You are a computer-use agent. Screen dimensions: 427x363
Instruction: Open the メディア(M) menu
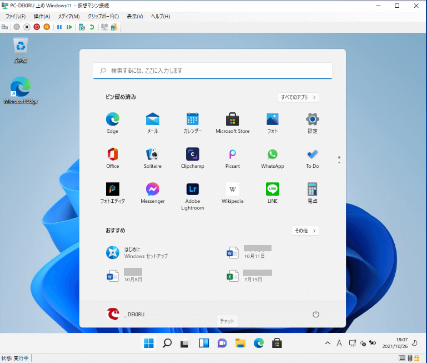pyautogui.click(x=69, y=16)
